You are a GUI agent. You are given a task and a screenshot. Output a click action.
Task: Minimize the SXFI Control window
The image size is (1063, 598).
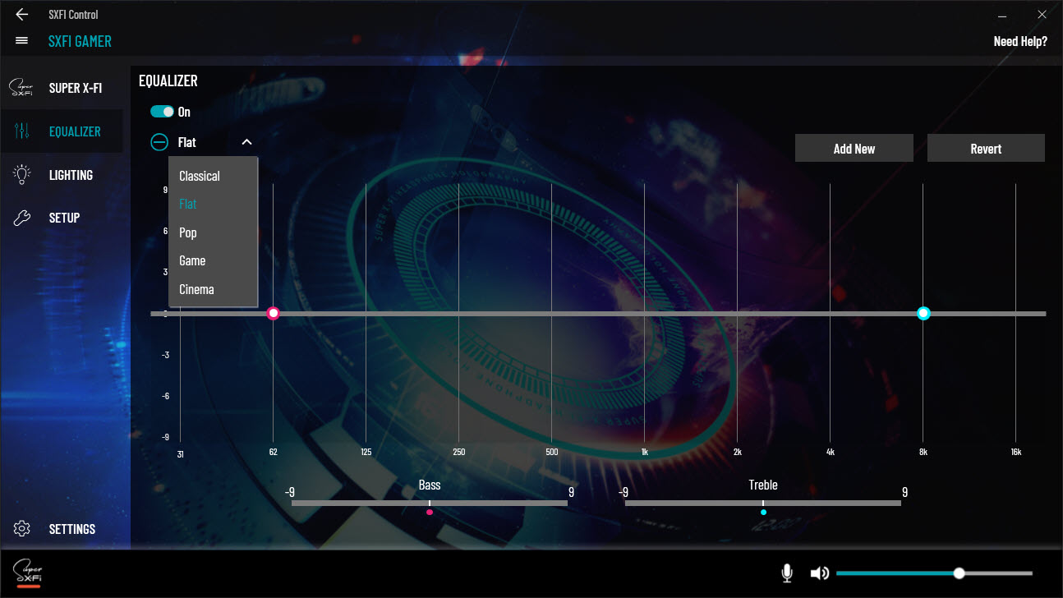tap(1002, 15)
